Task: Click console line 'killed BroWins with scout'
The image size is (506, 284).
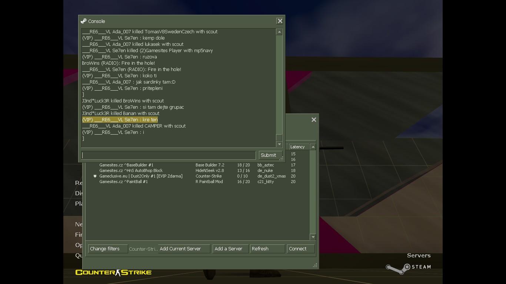Action: (123, 101)
